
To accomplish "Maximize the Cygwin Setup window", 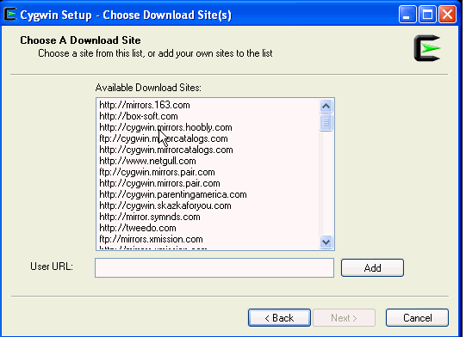I will point(427,15).
